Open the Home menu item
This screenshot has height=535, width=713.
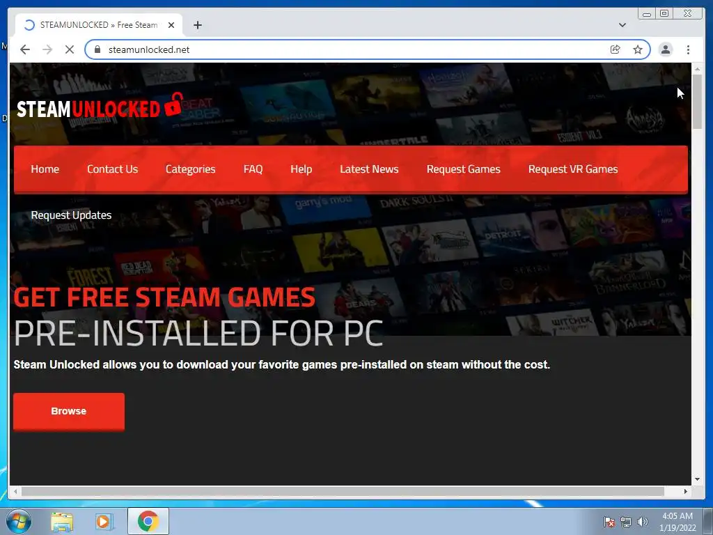[x=45, y=169]
